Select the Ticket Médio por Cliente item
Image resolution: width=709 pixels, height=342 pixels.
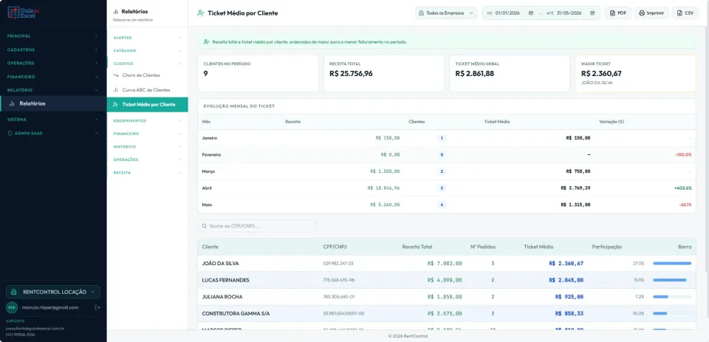(148, 104)
